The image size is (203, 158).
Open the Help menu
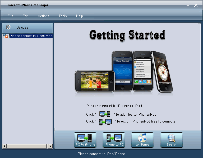(79, 16)
